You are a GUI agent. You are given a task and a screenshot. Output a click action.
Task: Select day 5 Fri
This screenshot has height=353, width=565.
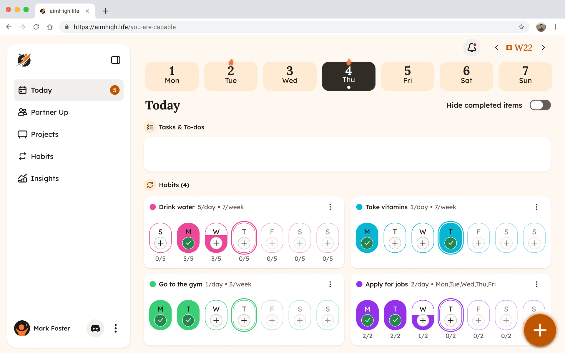click(408, 76)
